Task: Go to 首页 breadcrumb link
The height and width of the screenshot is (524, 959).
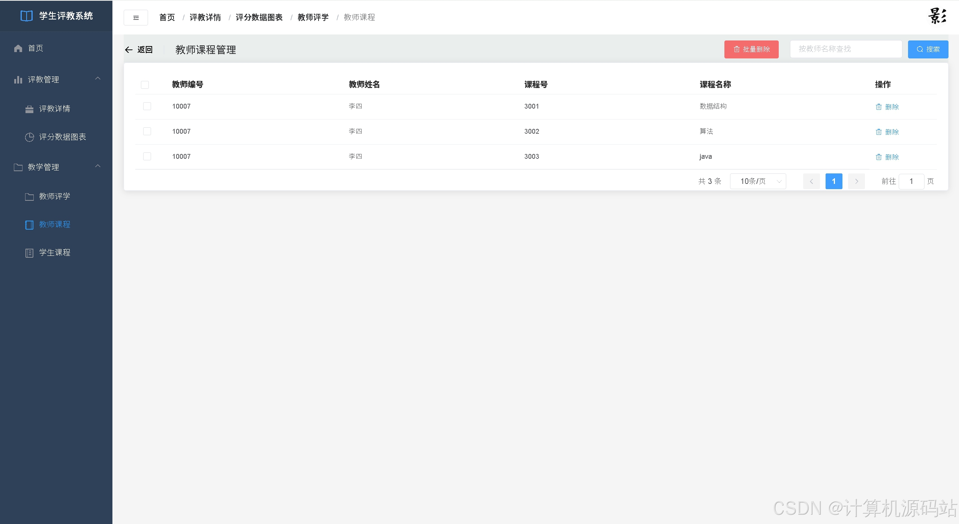Action: [x=167, y=18]
